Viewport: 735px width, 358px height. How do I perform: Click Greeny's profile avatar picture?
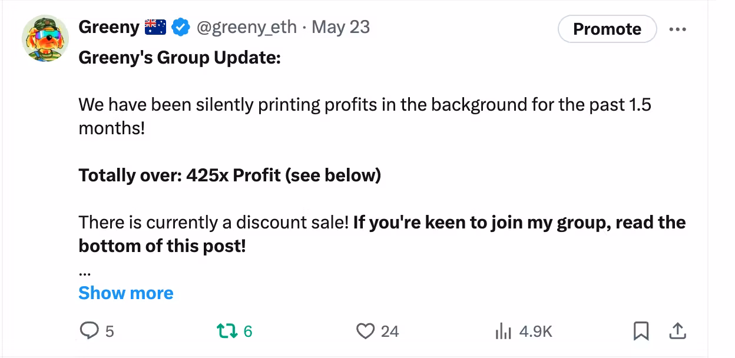45,38
